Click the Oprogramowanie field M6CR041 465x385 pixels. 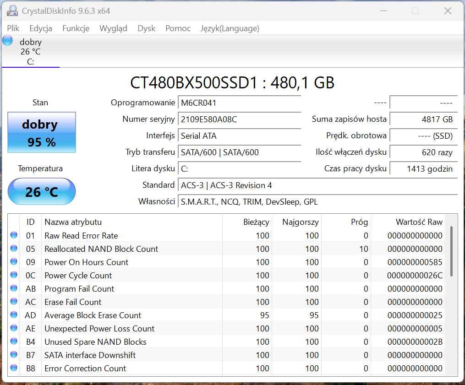tap(239, 103)
